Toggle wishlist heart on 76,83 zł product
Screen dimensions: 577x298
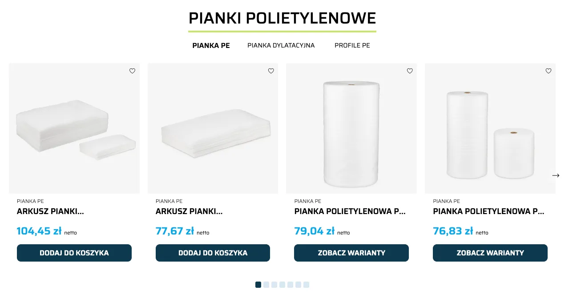click(x=549, y=71)
